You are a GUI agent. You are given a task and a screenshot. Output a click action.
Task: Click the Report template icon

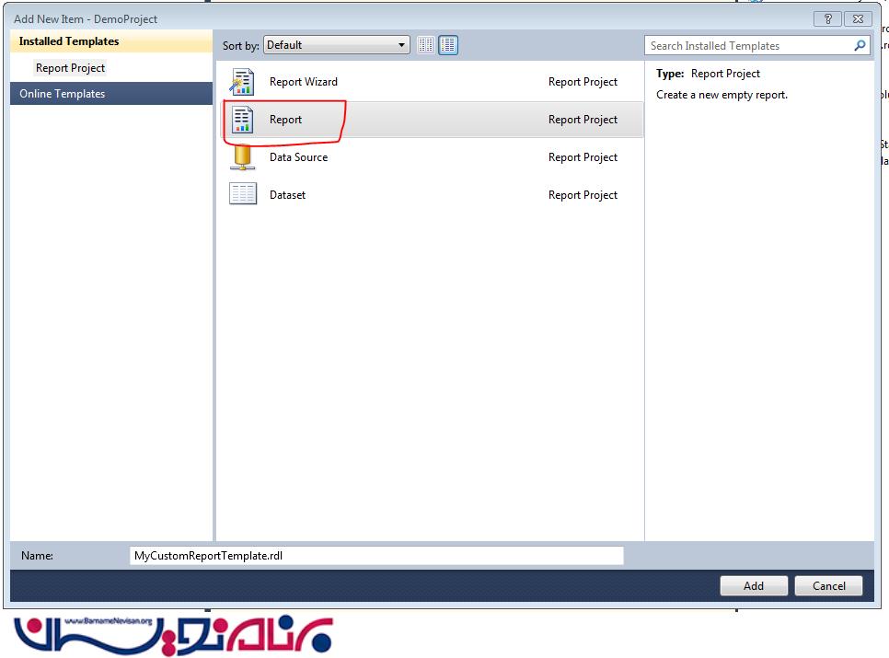[x=243, y=120]
